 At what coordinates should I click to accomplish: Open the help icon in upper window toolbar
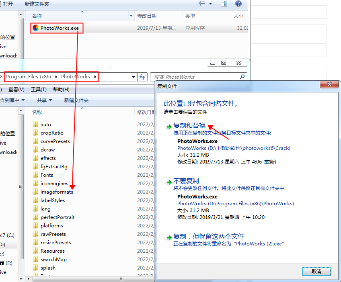[x=238, y=4]
